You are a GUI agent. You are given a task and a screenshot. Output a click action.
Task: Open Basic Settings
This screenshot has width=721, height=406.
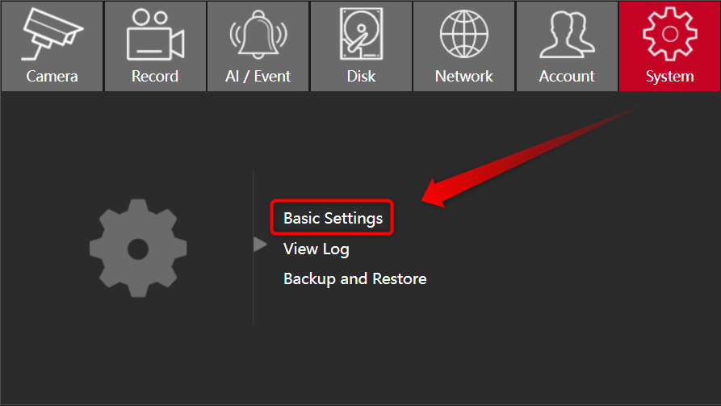click(333, 218)
